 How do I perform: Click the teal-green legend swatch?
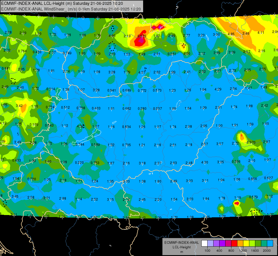264,243
